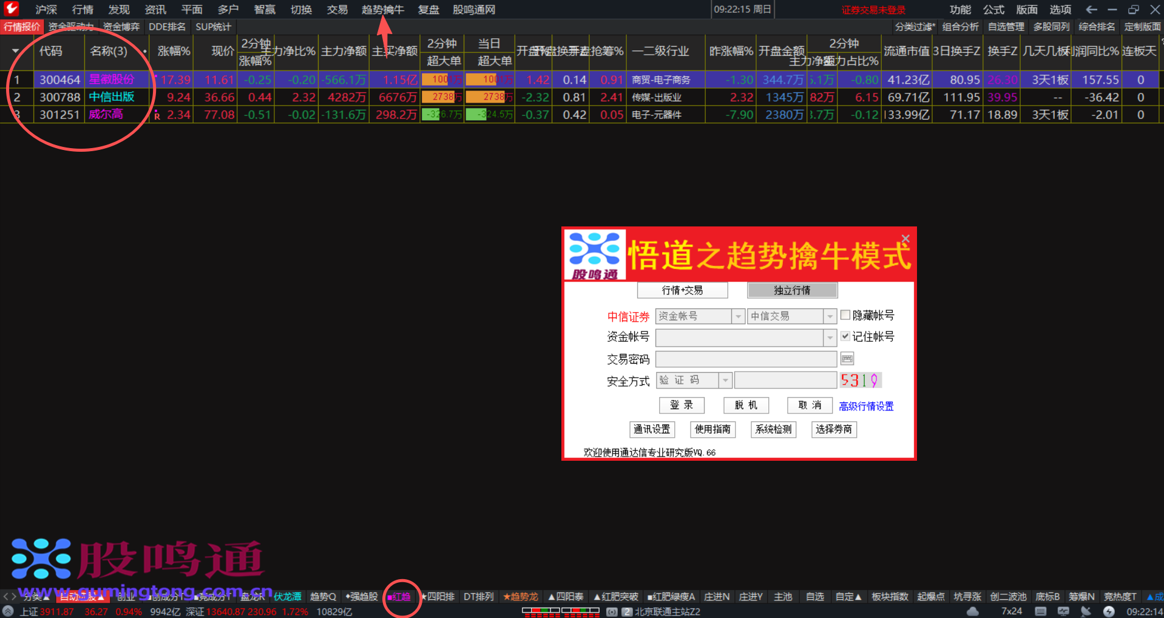Select the 独立行情 mode button
Image resolution: width=1164 pixels, height=618 pixels.
(792, 290)
